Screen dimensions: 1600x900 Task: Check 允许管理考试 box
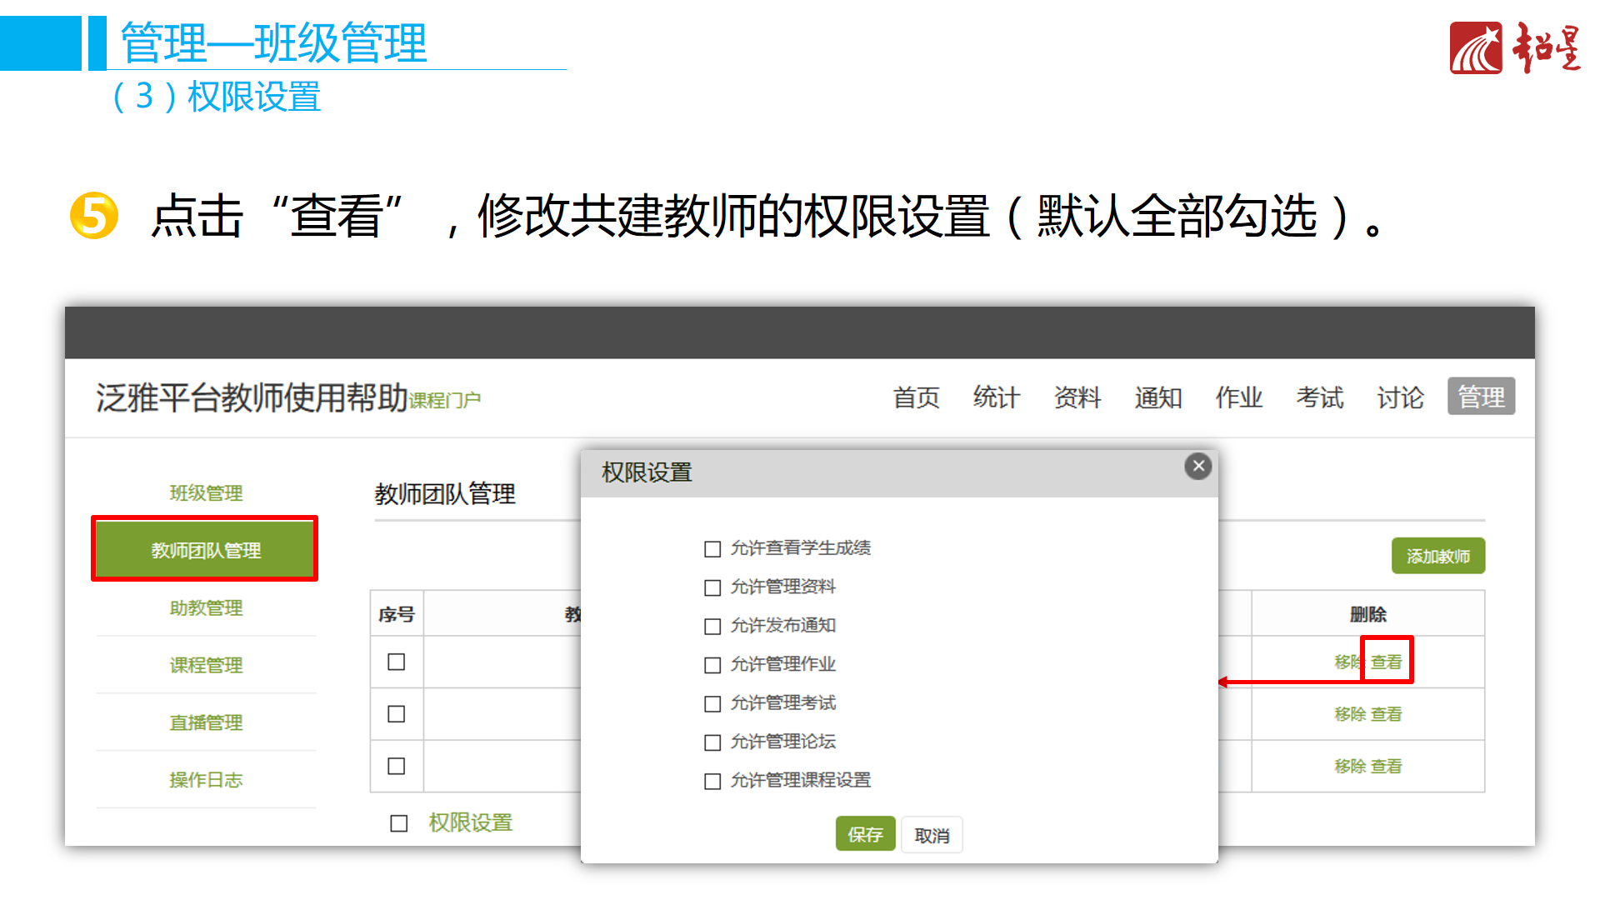coord(712,703)
